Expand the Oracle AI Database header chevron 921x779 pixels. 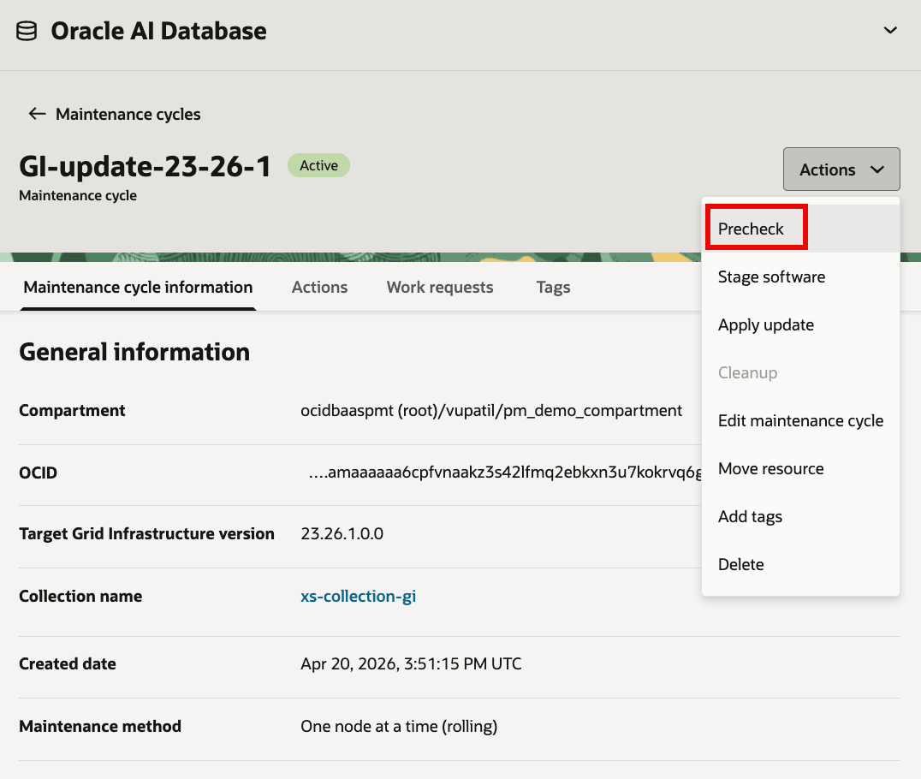click(890, 30)
